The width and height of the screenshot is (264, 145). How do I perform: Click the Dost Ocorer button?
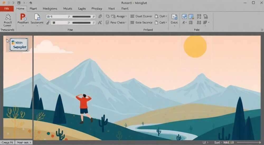[141, 16]
